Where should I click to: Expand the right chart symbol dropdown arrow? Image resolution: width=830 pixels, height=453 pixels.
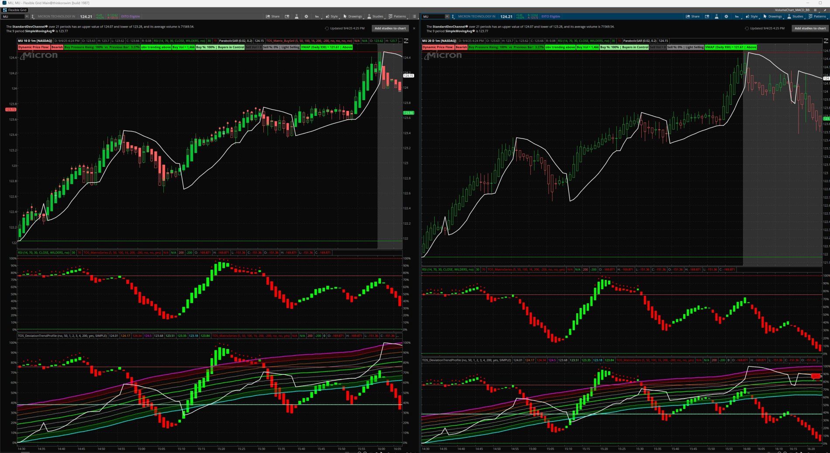(x=447, y=17)
